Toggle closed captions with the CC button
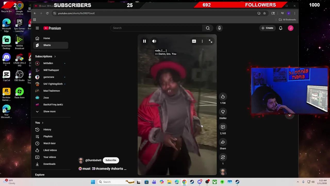This screenshot has width=330, height=186. coord(194,41)
